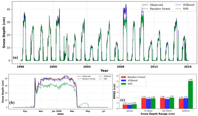Click the '0.75' bar value label
The width and height of the screenshot is (198, 116).
point(125,103)
